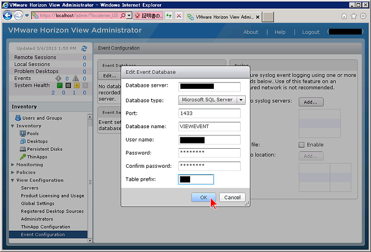Click the sidebar splitter drag handle

[90, 182]
